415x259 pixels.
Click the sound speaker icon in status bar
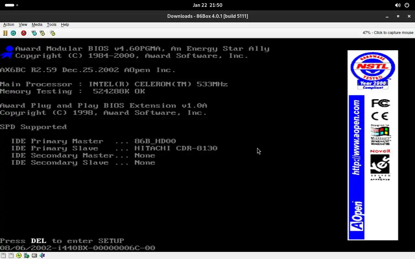pos(42,255)
